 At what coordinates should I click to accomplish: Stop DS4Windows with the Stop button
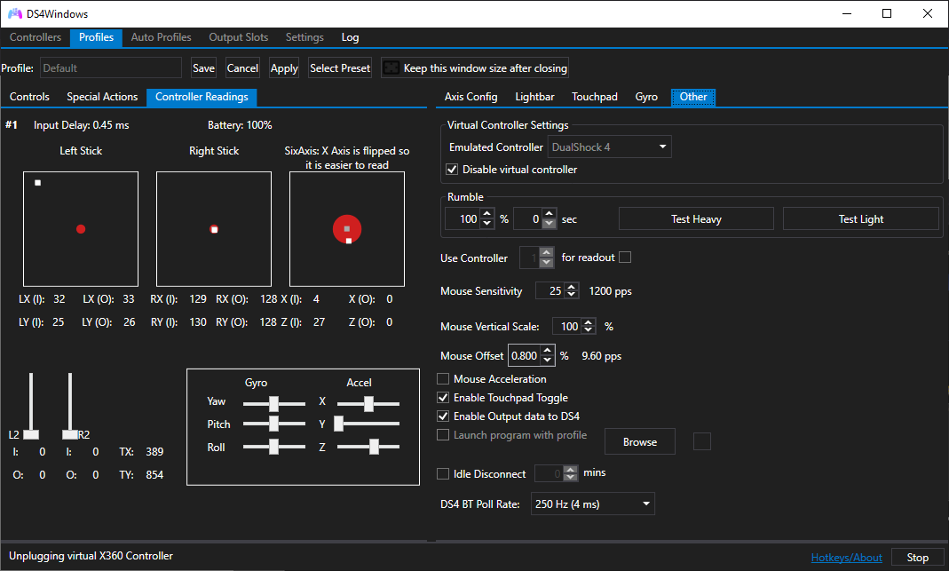pos(918,558)
